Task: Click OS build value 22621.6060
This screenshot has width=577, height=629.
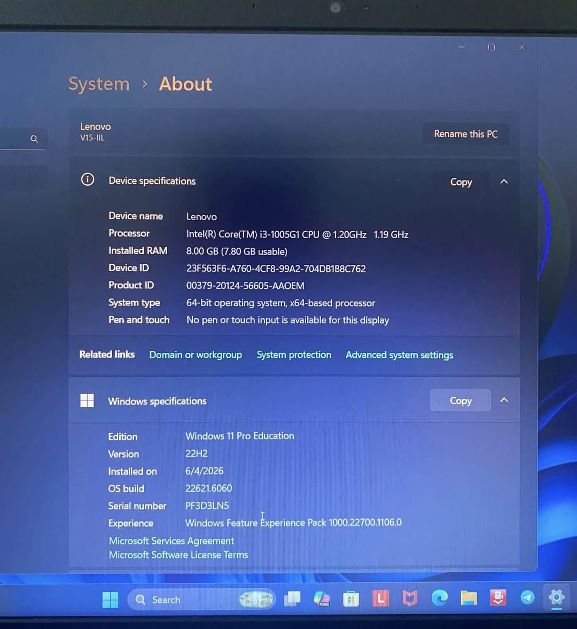Action: click(x=209, y=488)
